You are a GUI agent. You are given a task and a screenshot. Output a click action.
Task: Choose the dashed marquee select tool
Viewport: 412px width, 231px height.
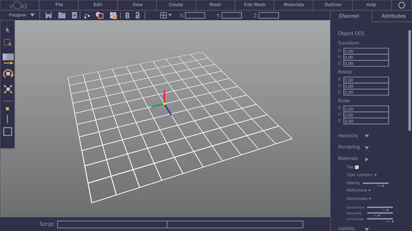tap(8, 43)
